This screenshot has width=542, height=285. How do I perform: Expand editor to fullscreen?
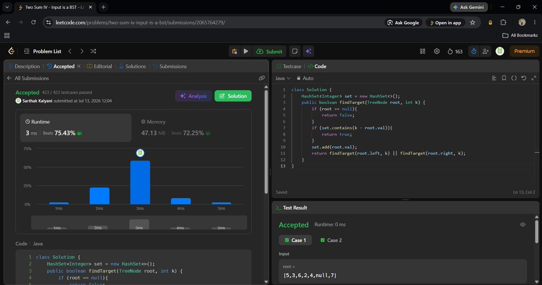click(x=533, y=78)
